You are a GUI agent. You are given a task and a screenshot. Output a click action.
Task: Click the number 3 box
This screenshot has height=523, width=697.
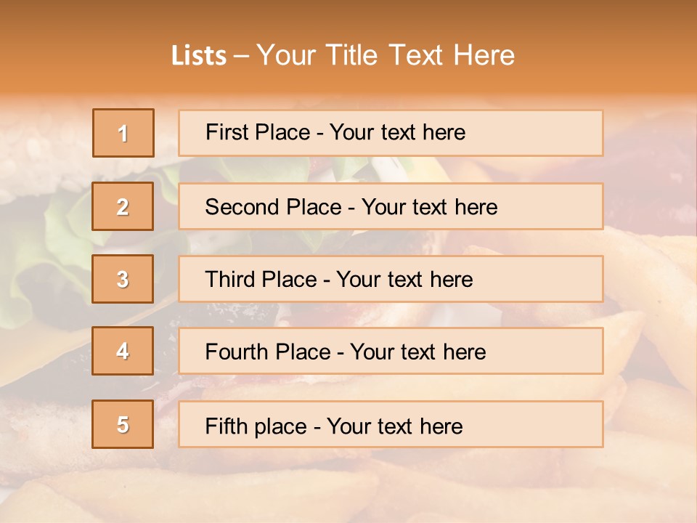123,279
